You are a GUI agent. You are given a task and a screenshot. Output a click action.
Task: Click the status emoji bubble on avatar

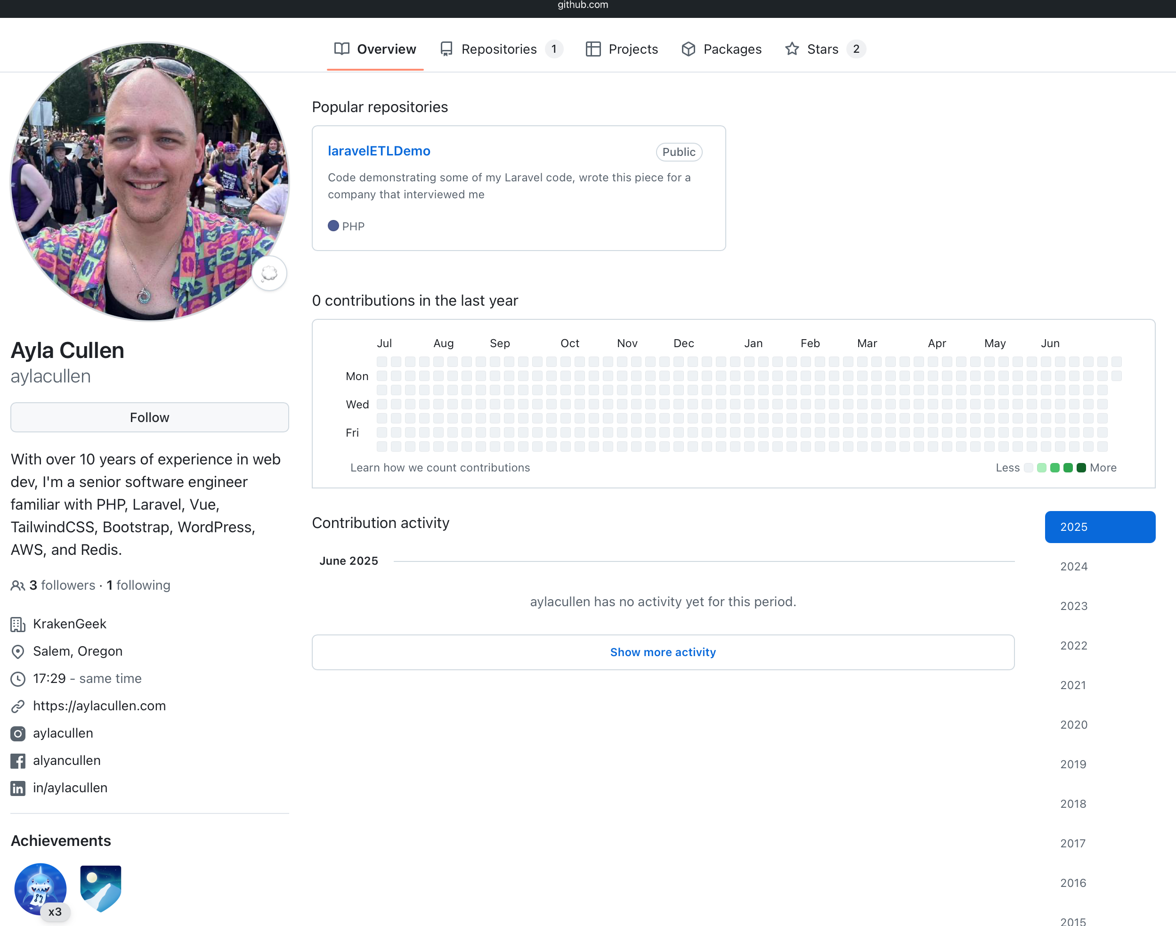pyautogui.click(x=269, y=273)
